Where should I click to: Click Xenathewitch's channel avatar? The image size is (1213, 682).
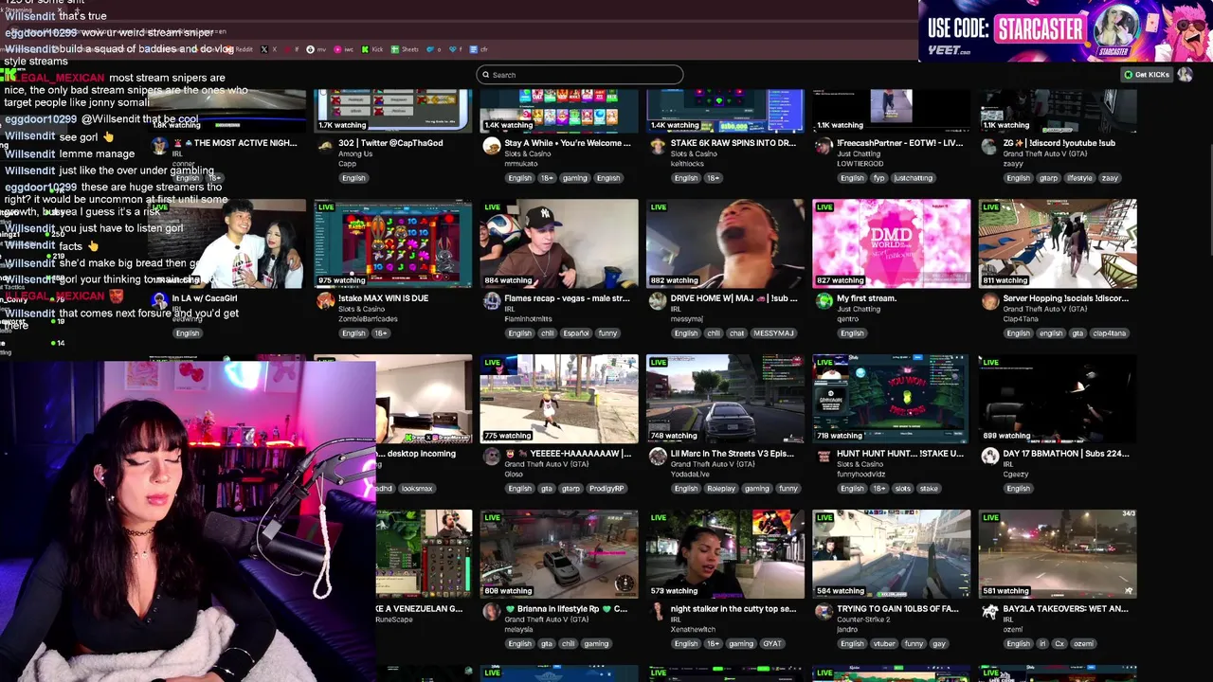coord(658,612)
